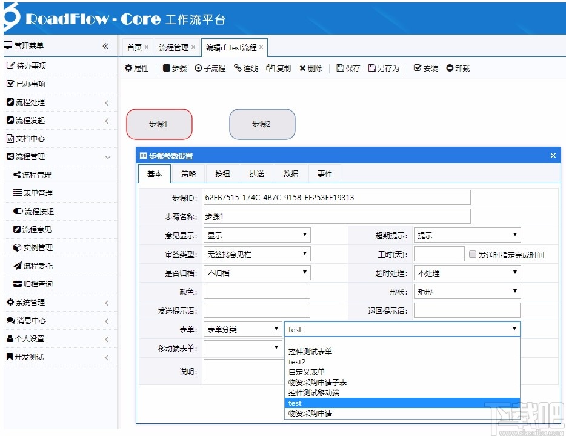Enable 发送时指定完成时间 checkbox

coord(472,253)
